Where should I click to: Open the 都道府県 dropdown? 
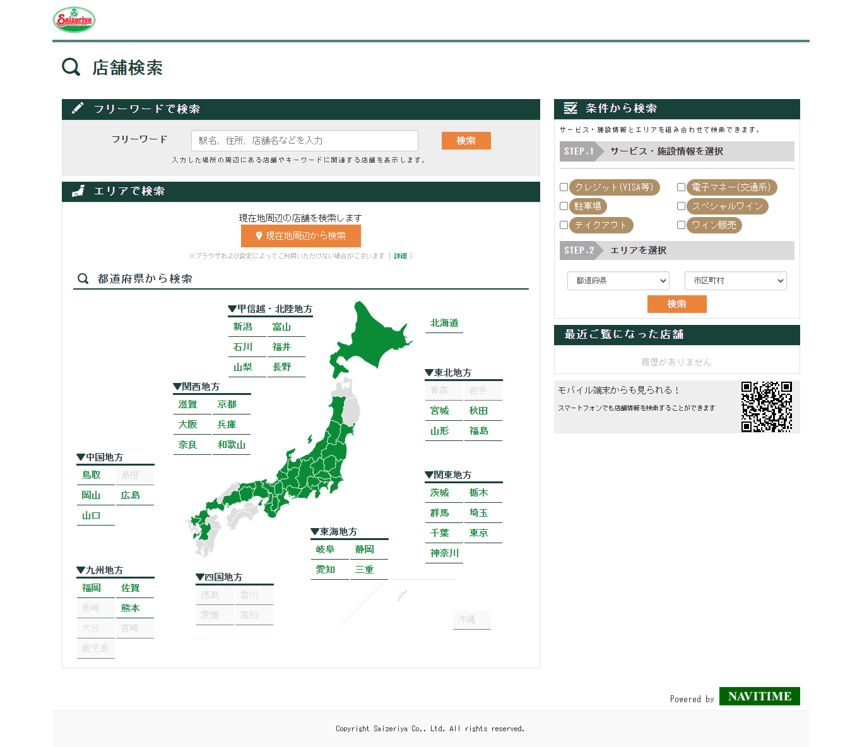pyautogui.click(x=618, y=281)
